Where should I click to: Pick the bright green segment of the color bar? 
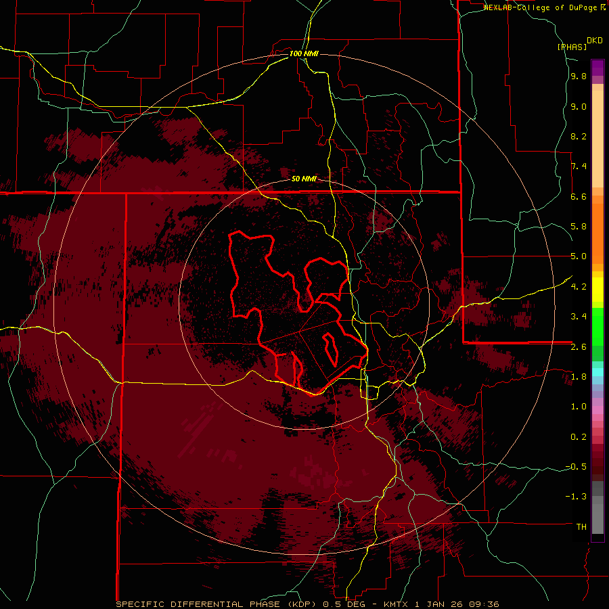click(597, 327)
